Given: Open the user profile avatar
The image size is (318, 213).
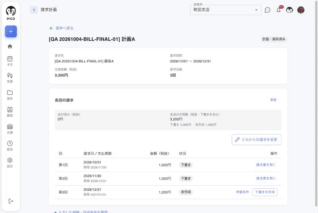Looking at the screenshot, I should coord(301,10).
